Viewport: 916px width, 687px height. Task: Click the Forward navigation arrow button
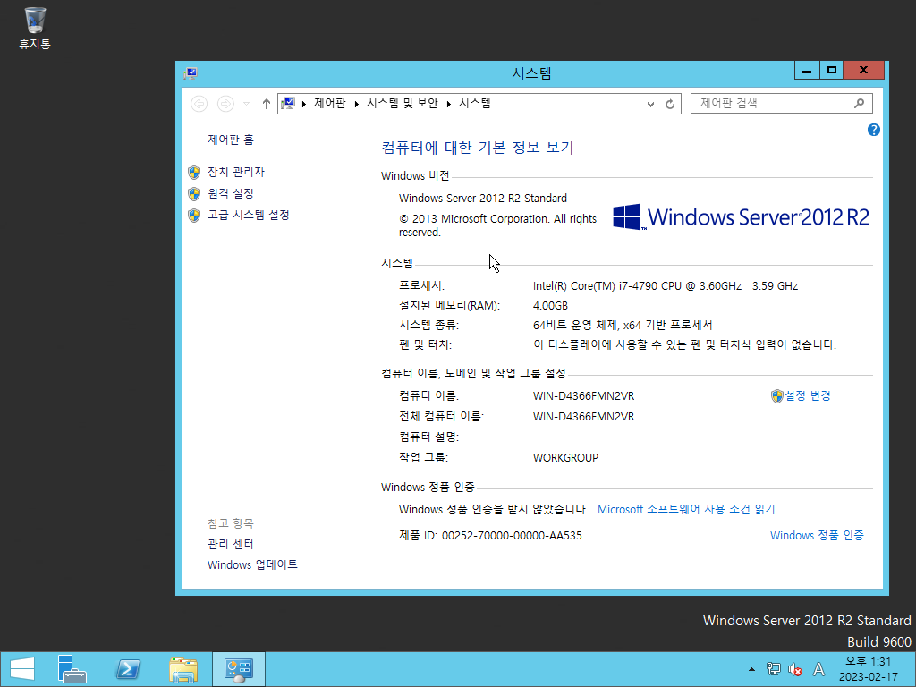pyautogui.click(x=225, y=104)
